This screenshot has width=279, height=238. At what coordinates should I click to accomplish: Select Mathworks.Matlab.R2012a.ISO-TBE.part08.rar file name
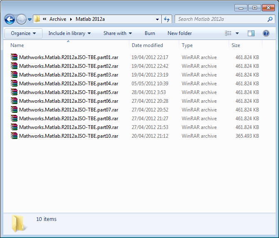pos(69,119)
